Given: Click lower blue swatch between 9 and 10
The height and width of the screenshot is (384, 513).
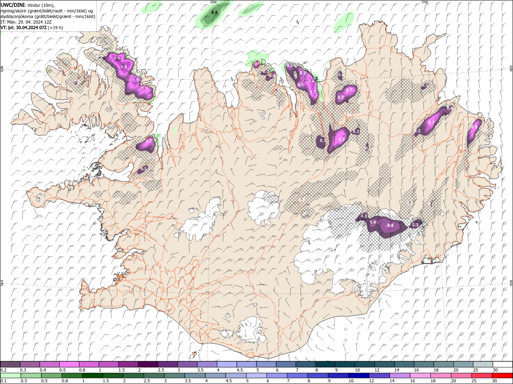Looking at the screenshot, I should pos(338,376).
